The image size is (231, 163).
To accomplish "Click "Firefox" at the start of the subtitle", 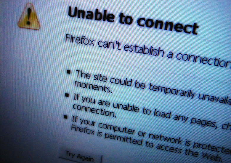I will [x=80, y=40].
